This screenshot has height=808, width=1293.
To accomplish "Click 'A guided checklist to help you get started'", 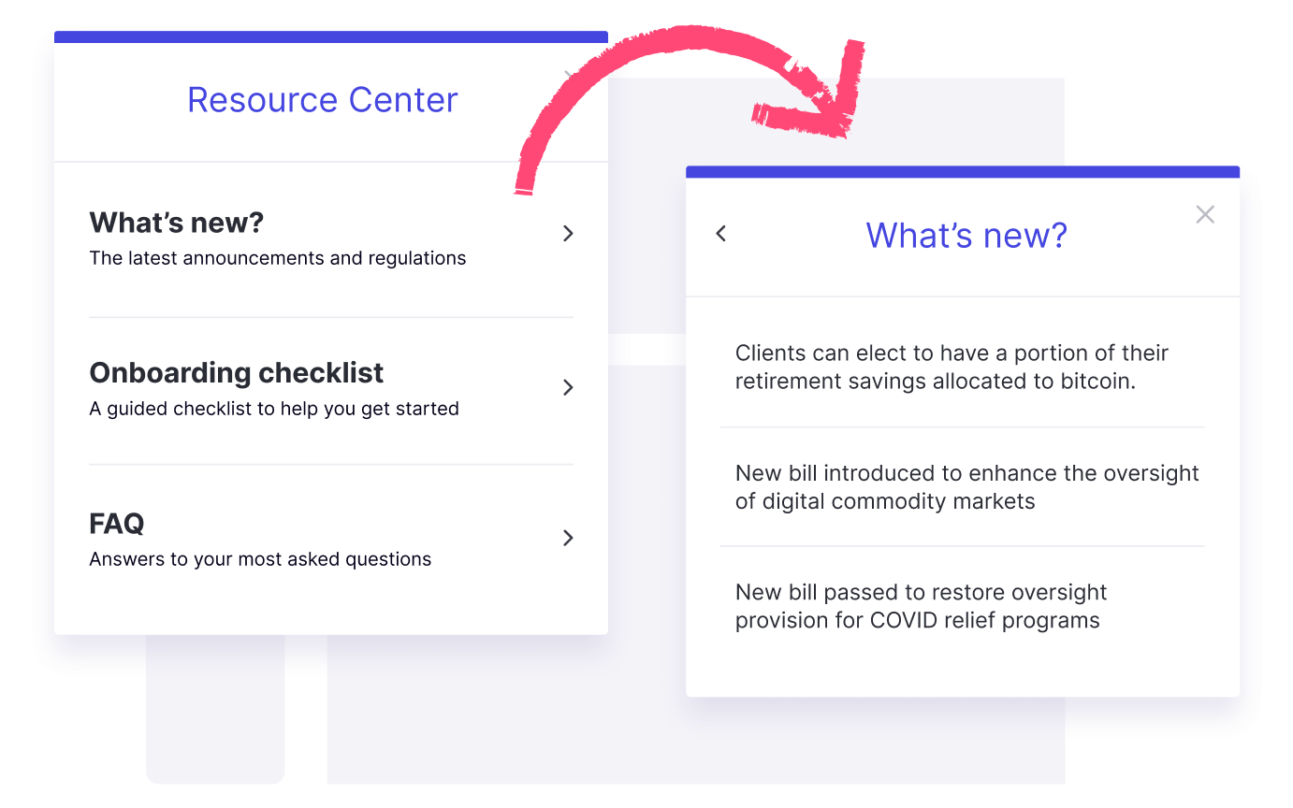I will pos(274,409).
